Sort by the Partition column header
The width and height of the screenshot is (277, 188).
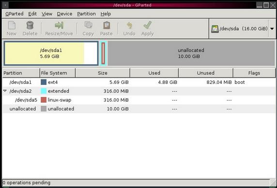click(x=21, y=73)
